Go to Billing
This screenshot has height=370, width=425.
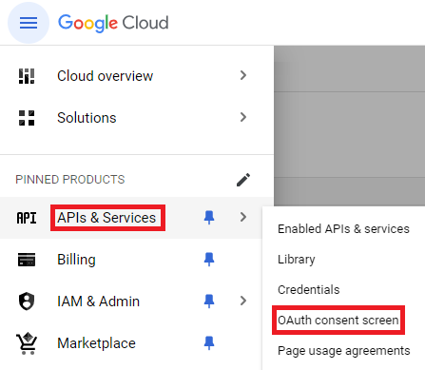(x=76, y=260)
